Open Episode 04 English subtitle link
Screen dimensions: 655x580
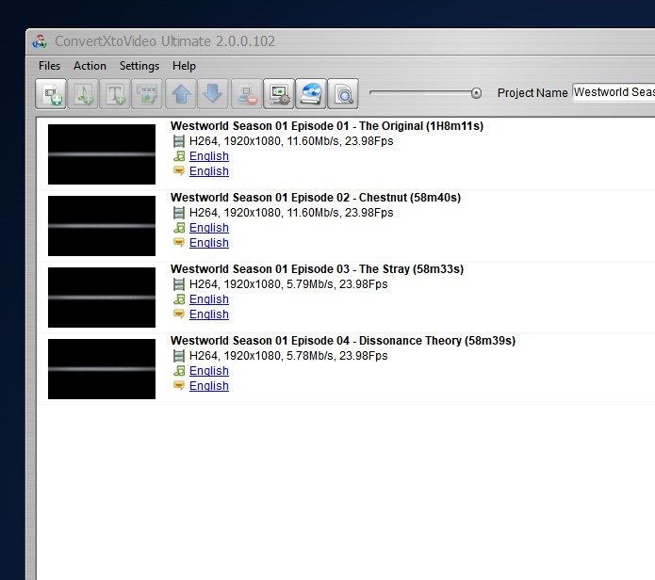(x=209, y=386)
